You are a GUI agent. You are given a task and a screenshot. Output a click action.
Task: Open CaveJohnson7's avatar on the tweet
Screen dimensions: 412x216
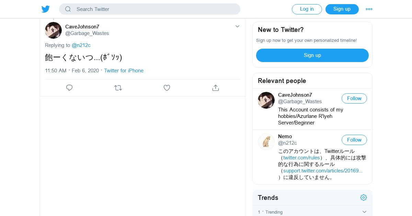pos(54,30)
